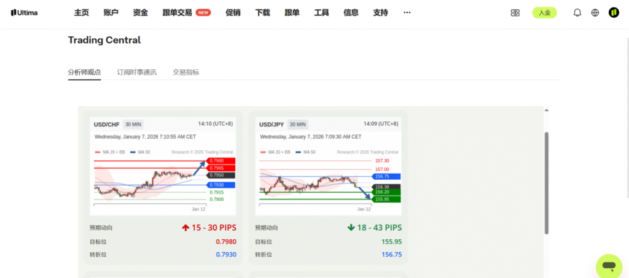The image size is (629, 278).
Task: Click the analyst widget vertical scrollbar thumb
Action: click(x=546, y=183)
